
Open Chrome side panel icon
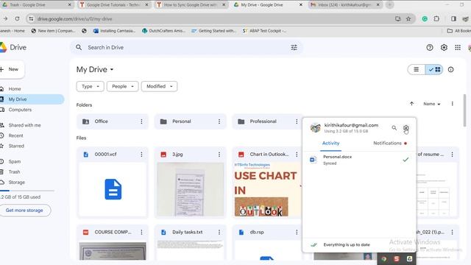(x=453, y=19)
